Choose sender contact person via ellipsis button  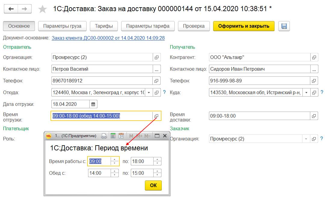pyautogui.click(x=157, y=69)
